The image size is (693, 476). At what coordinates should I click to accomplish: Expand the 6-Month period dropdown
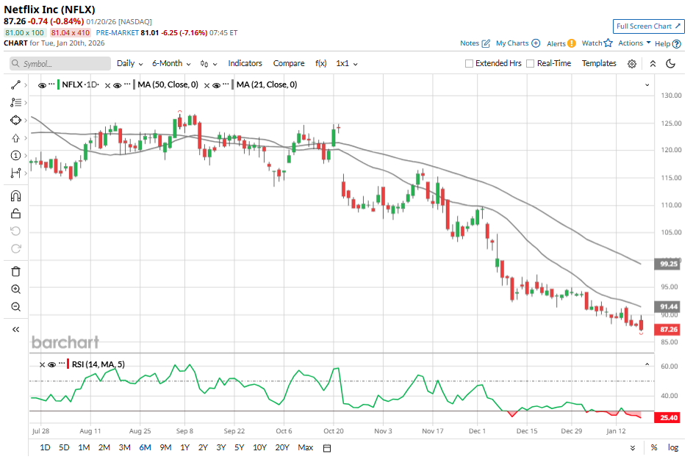click(x=170, y=64)
